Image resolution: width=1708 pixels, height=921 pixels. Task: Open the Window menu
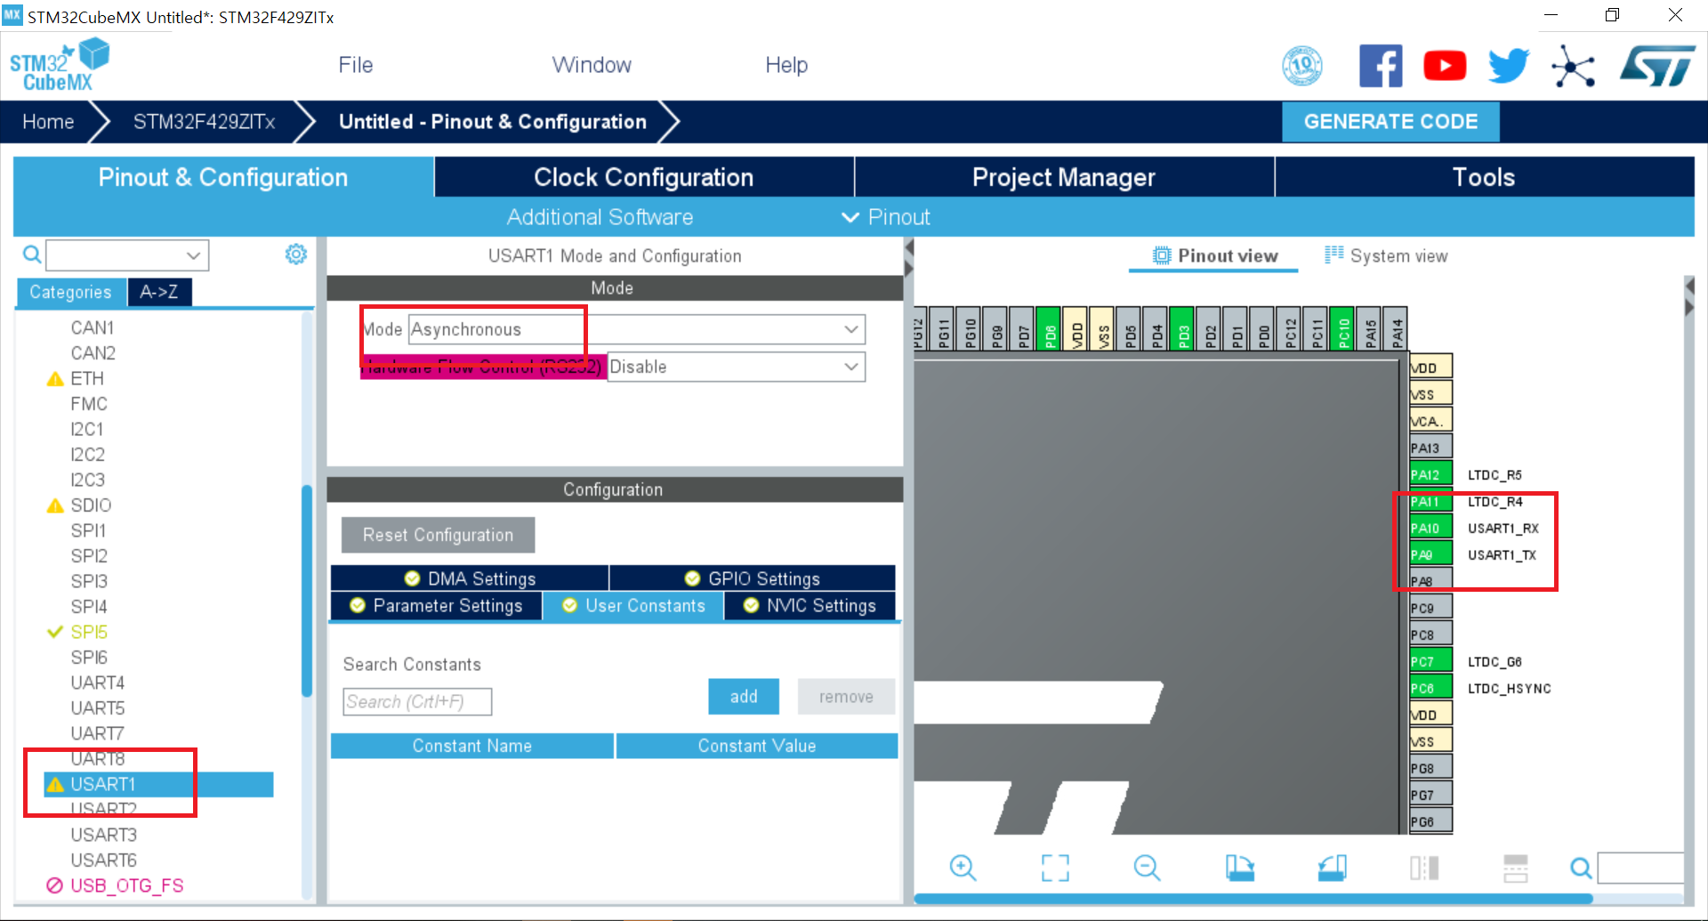(592, 65)
